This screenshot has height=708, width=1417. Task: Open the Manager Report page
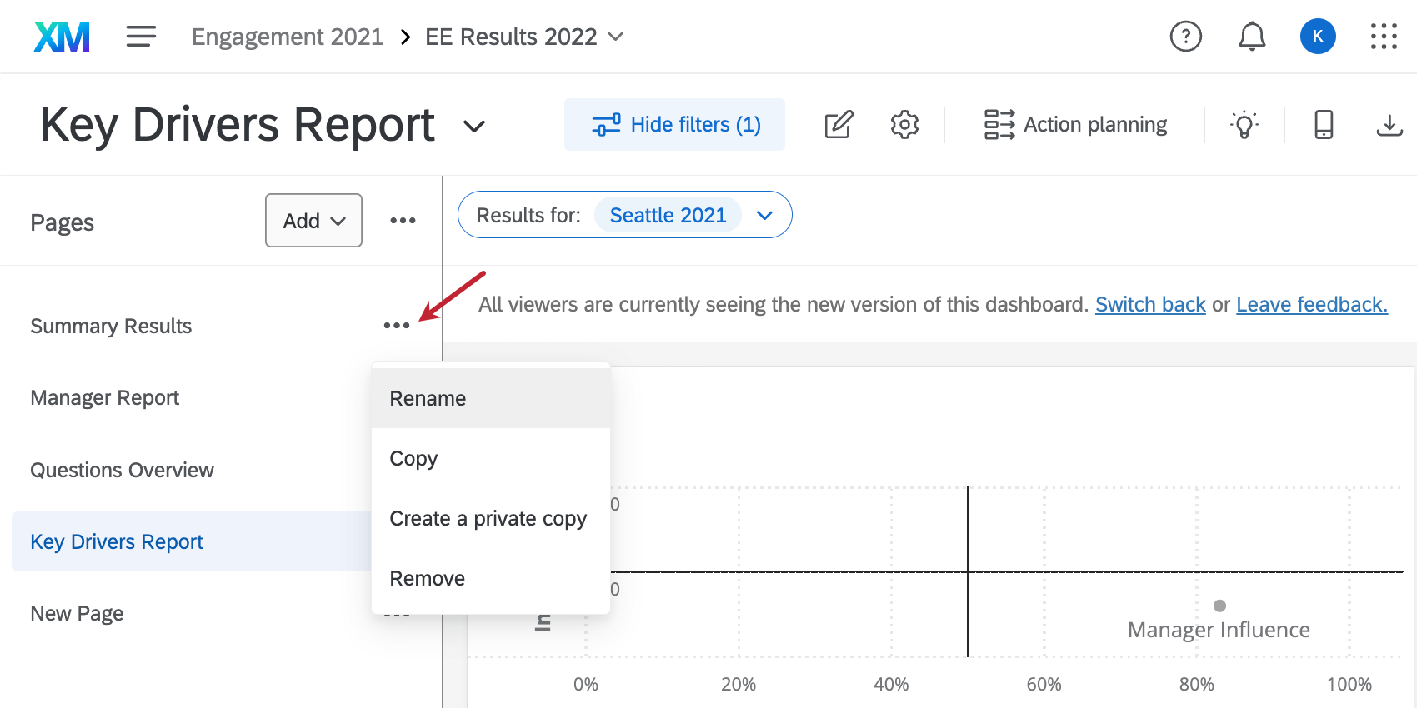pyautogui.click(x=105, y=398)
